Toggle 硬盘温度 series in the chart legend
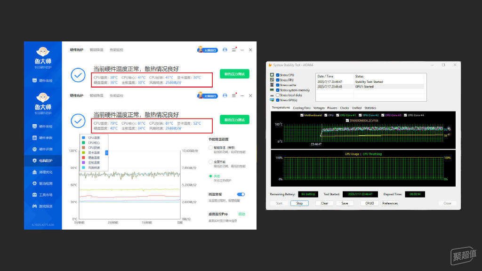This screenshot has width=482, height=271. [x=91, y=158]
